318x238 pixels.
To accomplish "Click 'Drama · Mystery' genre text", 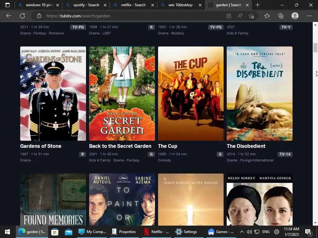I will coord(171,33).
